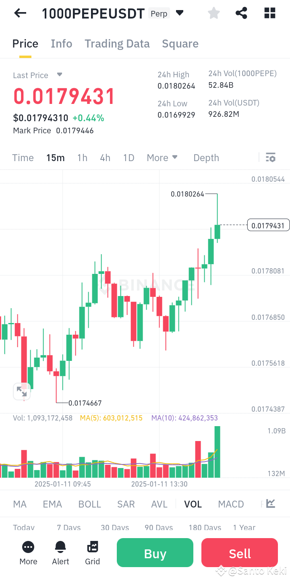Open the Alert icon at the bottom
290x580 pixels.
point(60,553)
